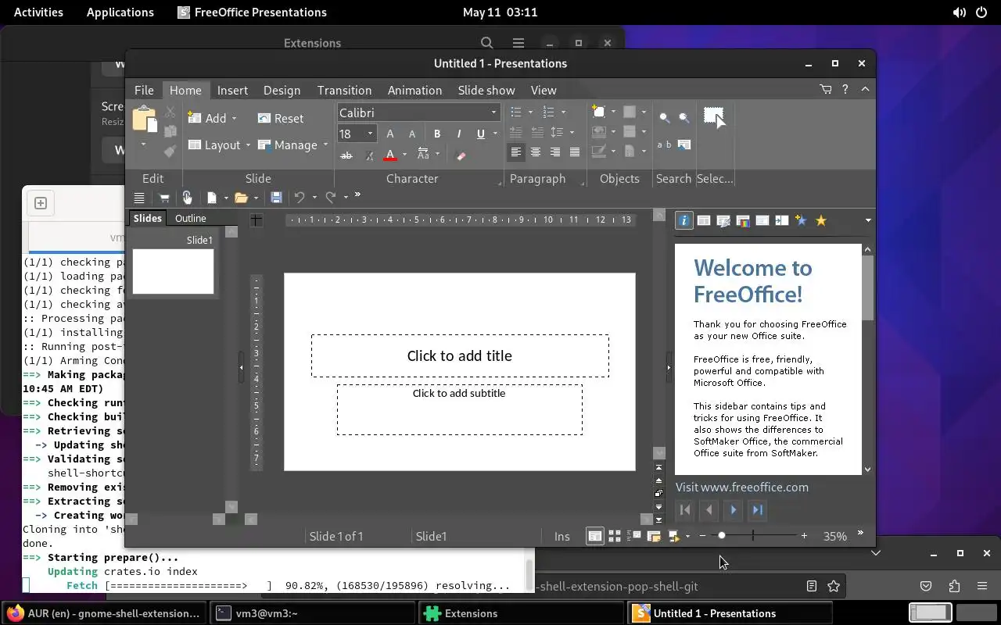Image resolution: width=1001 pixels, height=625 pixels.
Task: Open the Manage slides dropdown
Action: (x=292, y=145)
